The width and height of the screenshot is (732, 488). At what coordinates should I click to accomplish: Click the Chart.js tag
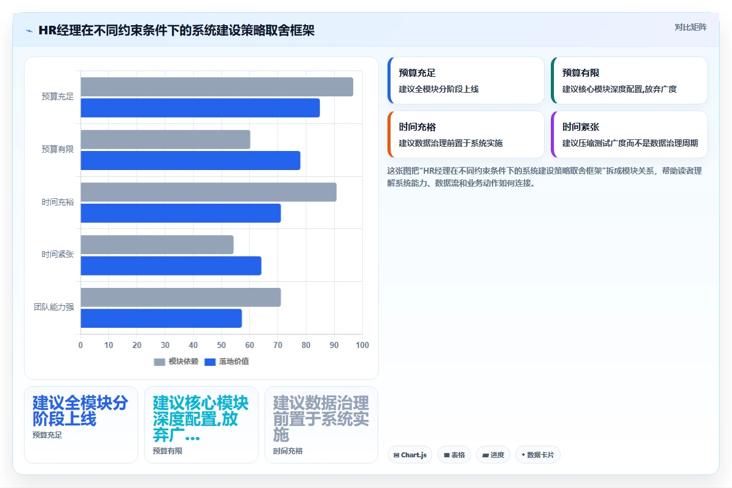410,455
